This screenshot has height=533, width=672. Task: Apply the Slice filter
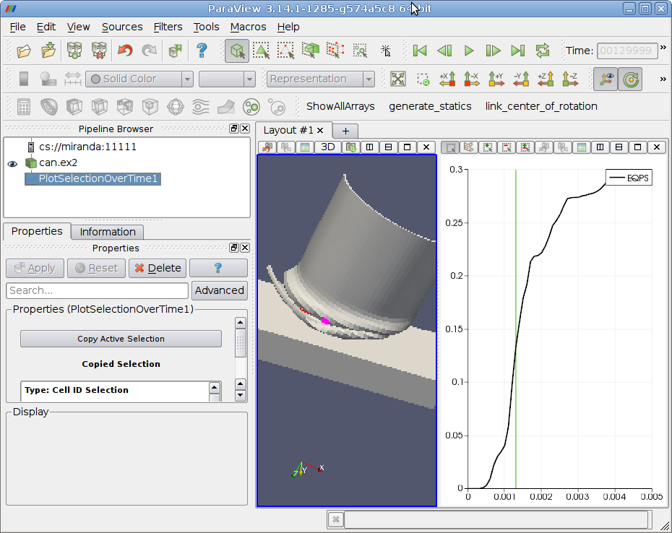[x=100, y=107]
